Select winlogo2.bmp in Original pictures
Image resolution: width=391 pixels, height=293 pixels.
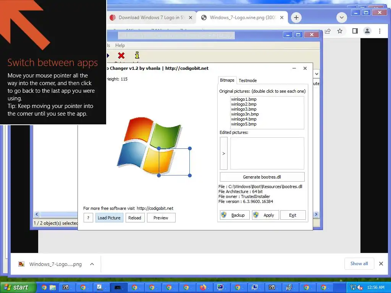coord(244,104)
